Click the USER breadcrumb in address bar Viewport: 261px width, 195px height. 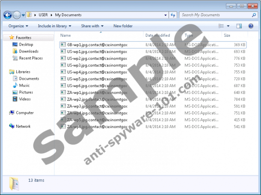tap(43, 15)
